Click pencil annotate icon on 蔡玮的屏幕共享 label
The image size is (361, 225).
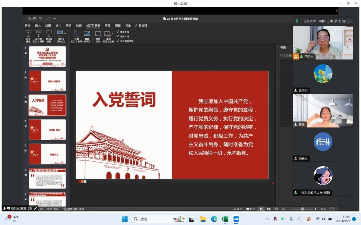pos(35,208)
